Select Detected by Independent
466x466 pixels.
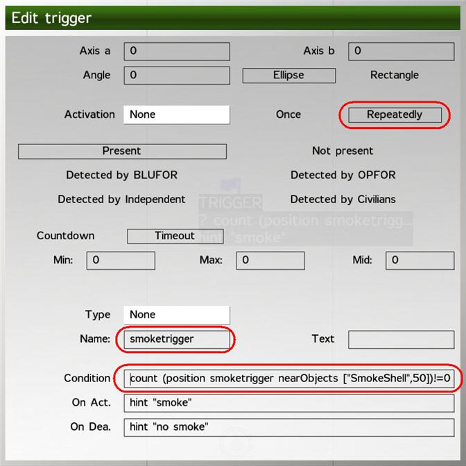click(x=121, y=200)
